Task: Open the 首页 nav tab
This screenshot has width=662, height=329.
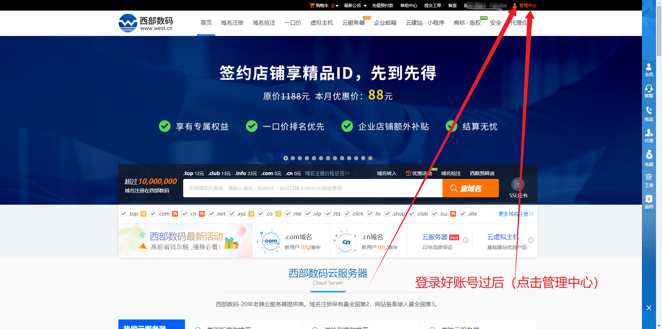Action: (206, 23)
